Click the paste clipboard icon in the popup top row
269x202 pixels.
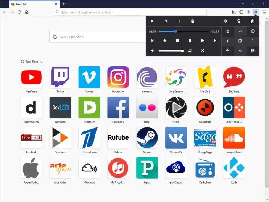point(193,21)
